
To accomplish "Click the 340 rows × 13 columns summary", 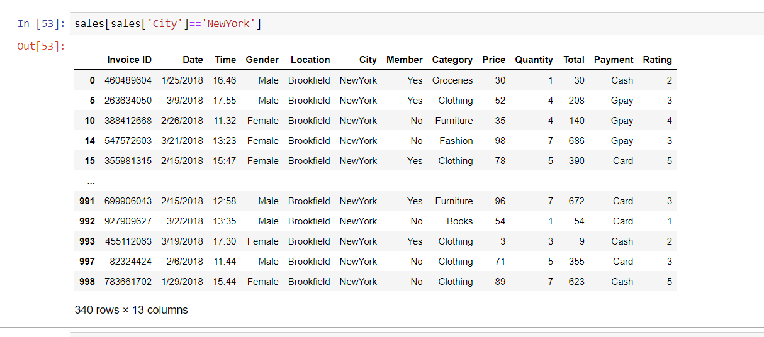I will pyautogui.click(x=131, y=310).
